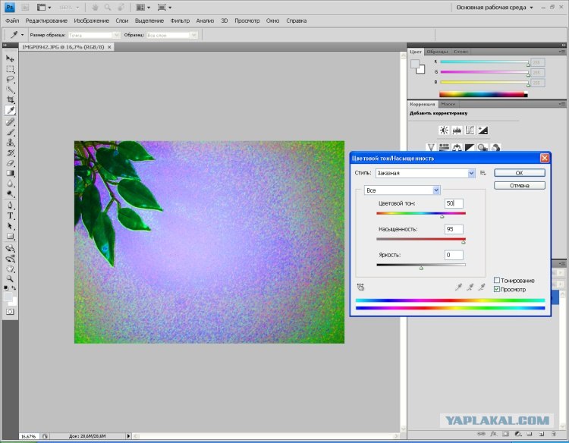The width and height of the screenshot is (569, 443).
Task: Open the Изображение menu
Action: 92,20
